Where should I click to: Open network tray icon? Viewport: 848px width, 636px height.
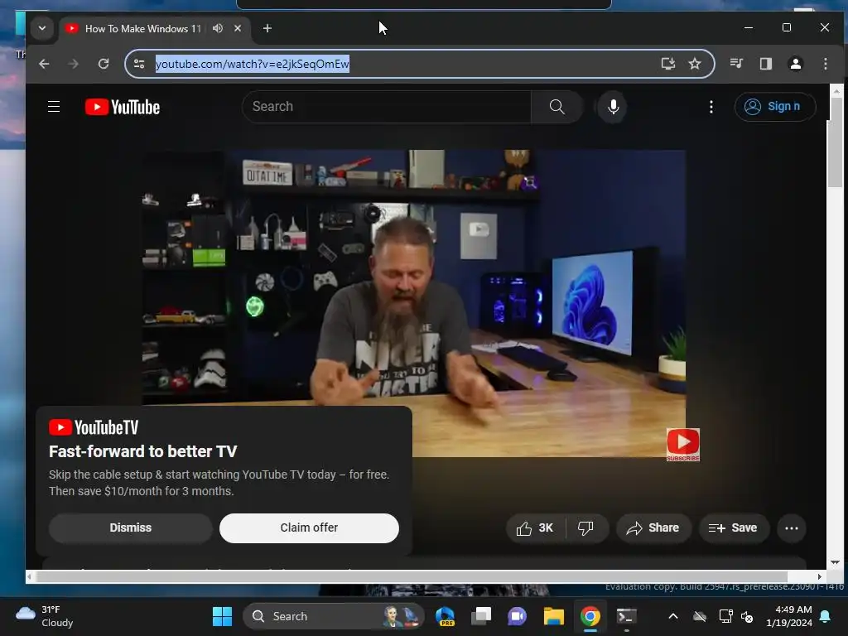click(725, 616)
